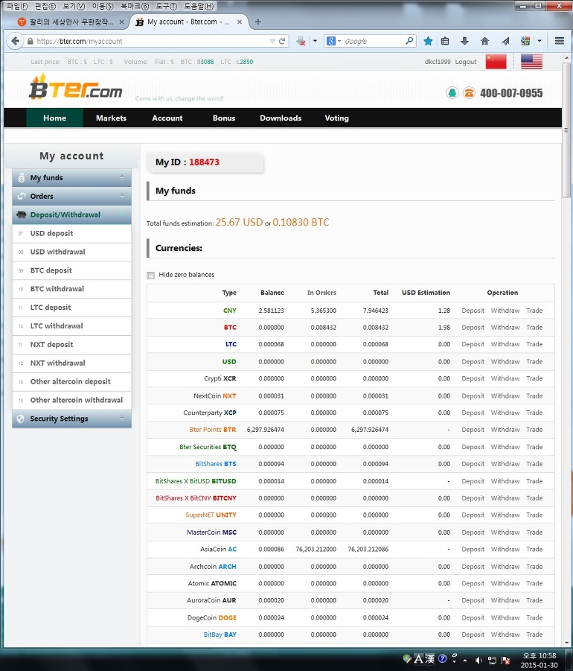Image resolution: width=573 pixels, height=671 pixels.
Task: Click the volume speaker tray icon
Action: point(479,661)
